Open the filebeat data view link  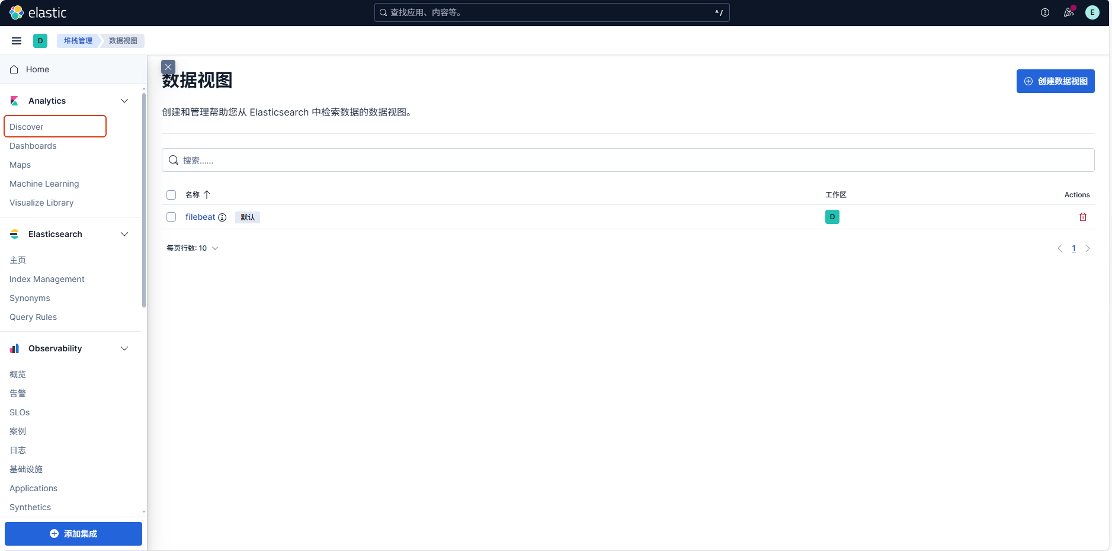pos(200,217)
